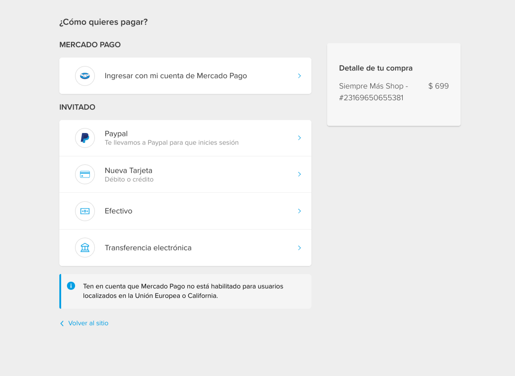The height and width of the screenshot is (376, 515).
Task: Select the Nueva Tarjeta option text
Action: [x=129, y=171]
